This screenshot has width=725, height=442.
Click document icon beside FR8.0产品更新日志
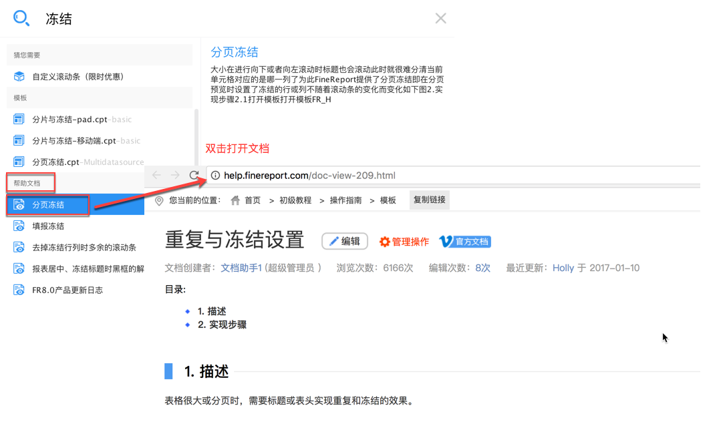(19, 290)
